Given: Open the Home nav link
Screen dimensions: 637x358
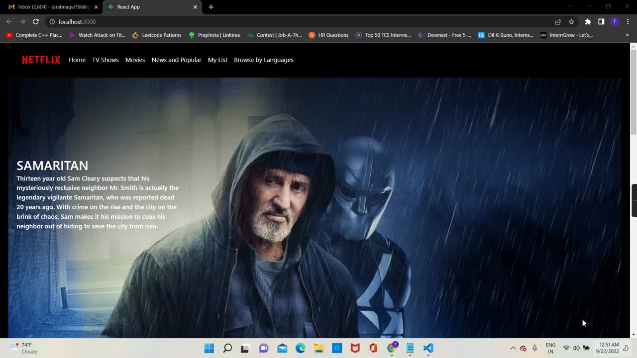Looking at the screenshot, I should (77, 60).
